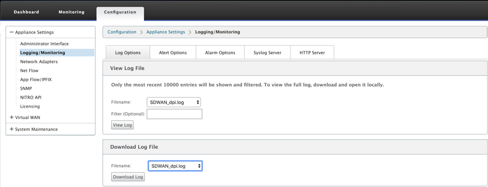Screen dimensions: 488x187
Task: Click the View Log button
Action: 122,125
